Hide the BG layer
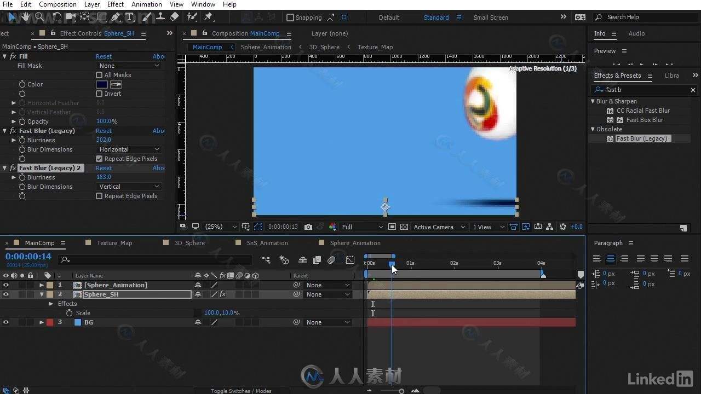This screenshot has height=394, width=701. pyautogui.click(x=6, y=322)
